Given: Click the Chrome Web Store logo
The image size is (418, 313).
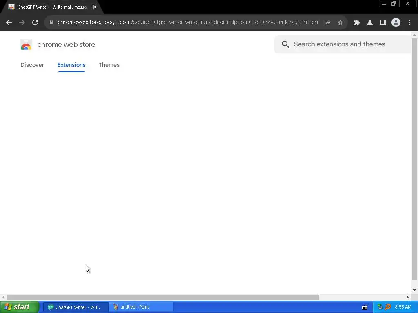Looking at the screenshot, I should [26, 44].
